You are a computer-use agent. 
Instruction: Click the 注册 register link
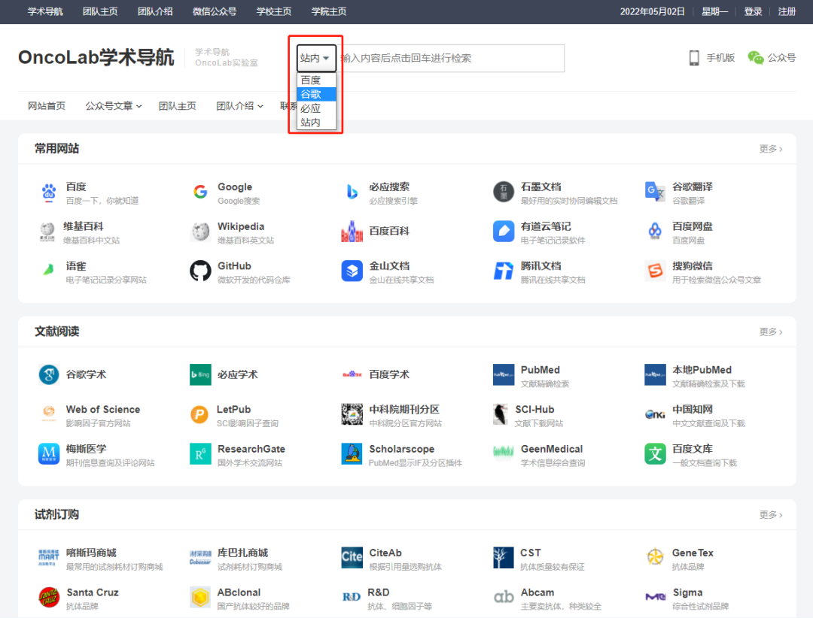pos(787,11)
